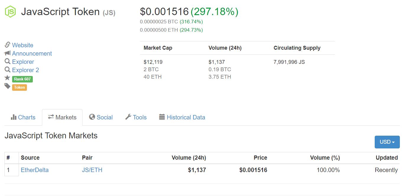Click the megaphone icon beside Announcement
Viewport: 409px width, 196px height.
pos(7,53)
